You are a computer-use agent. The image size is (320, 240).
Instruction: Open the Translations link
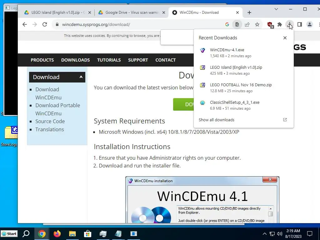click(x=50, y=129)
